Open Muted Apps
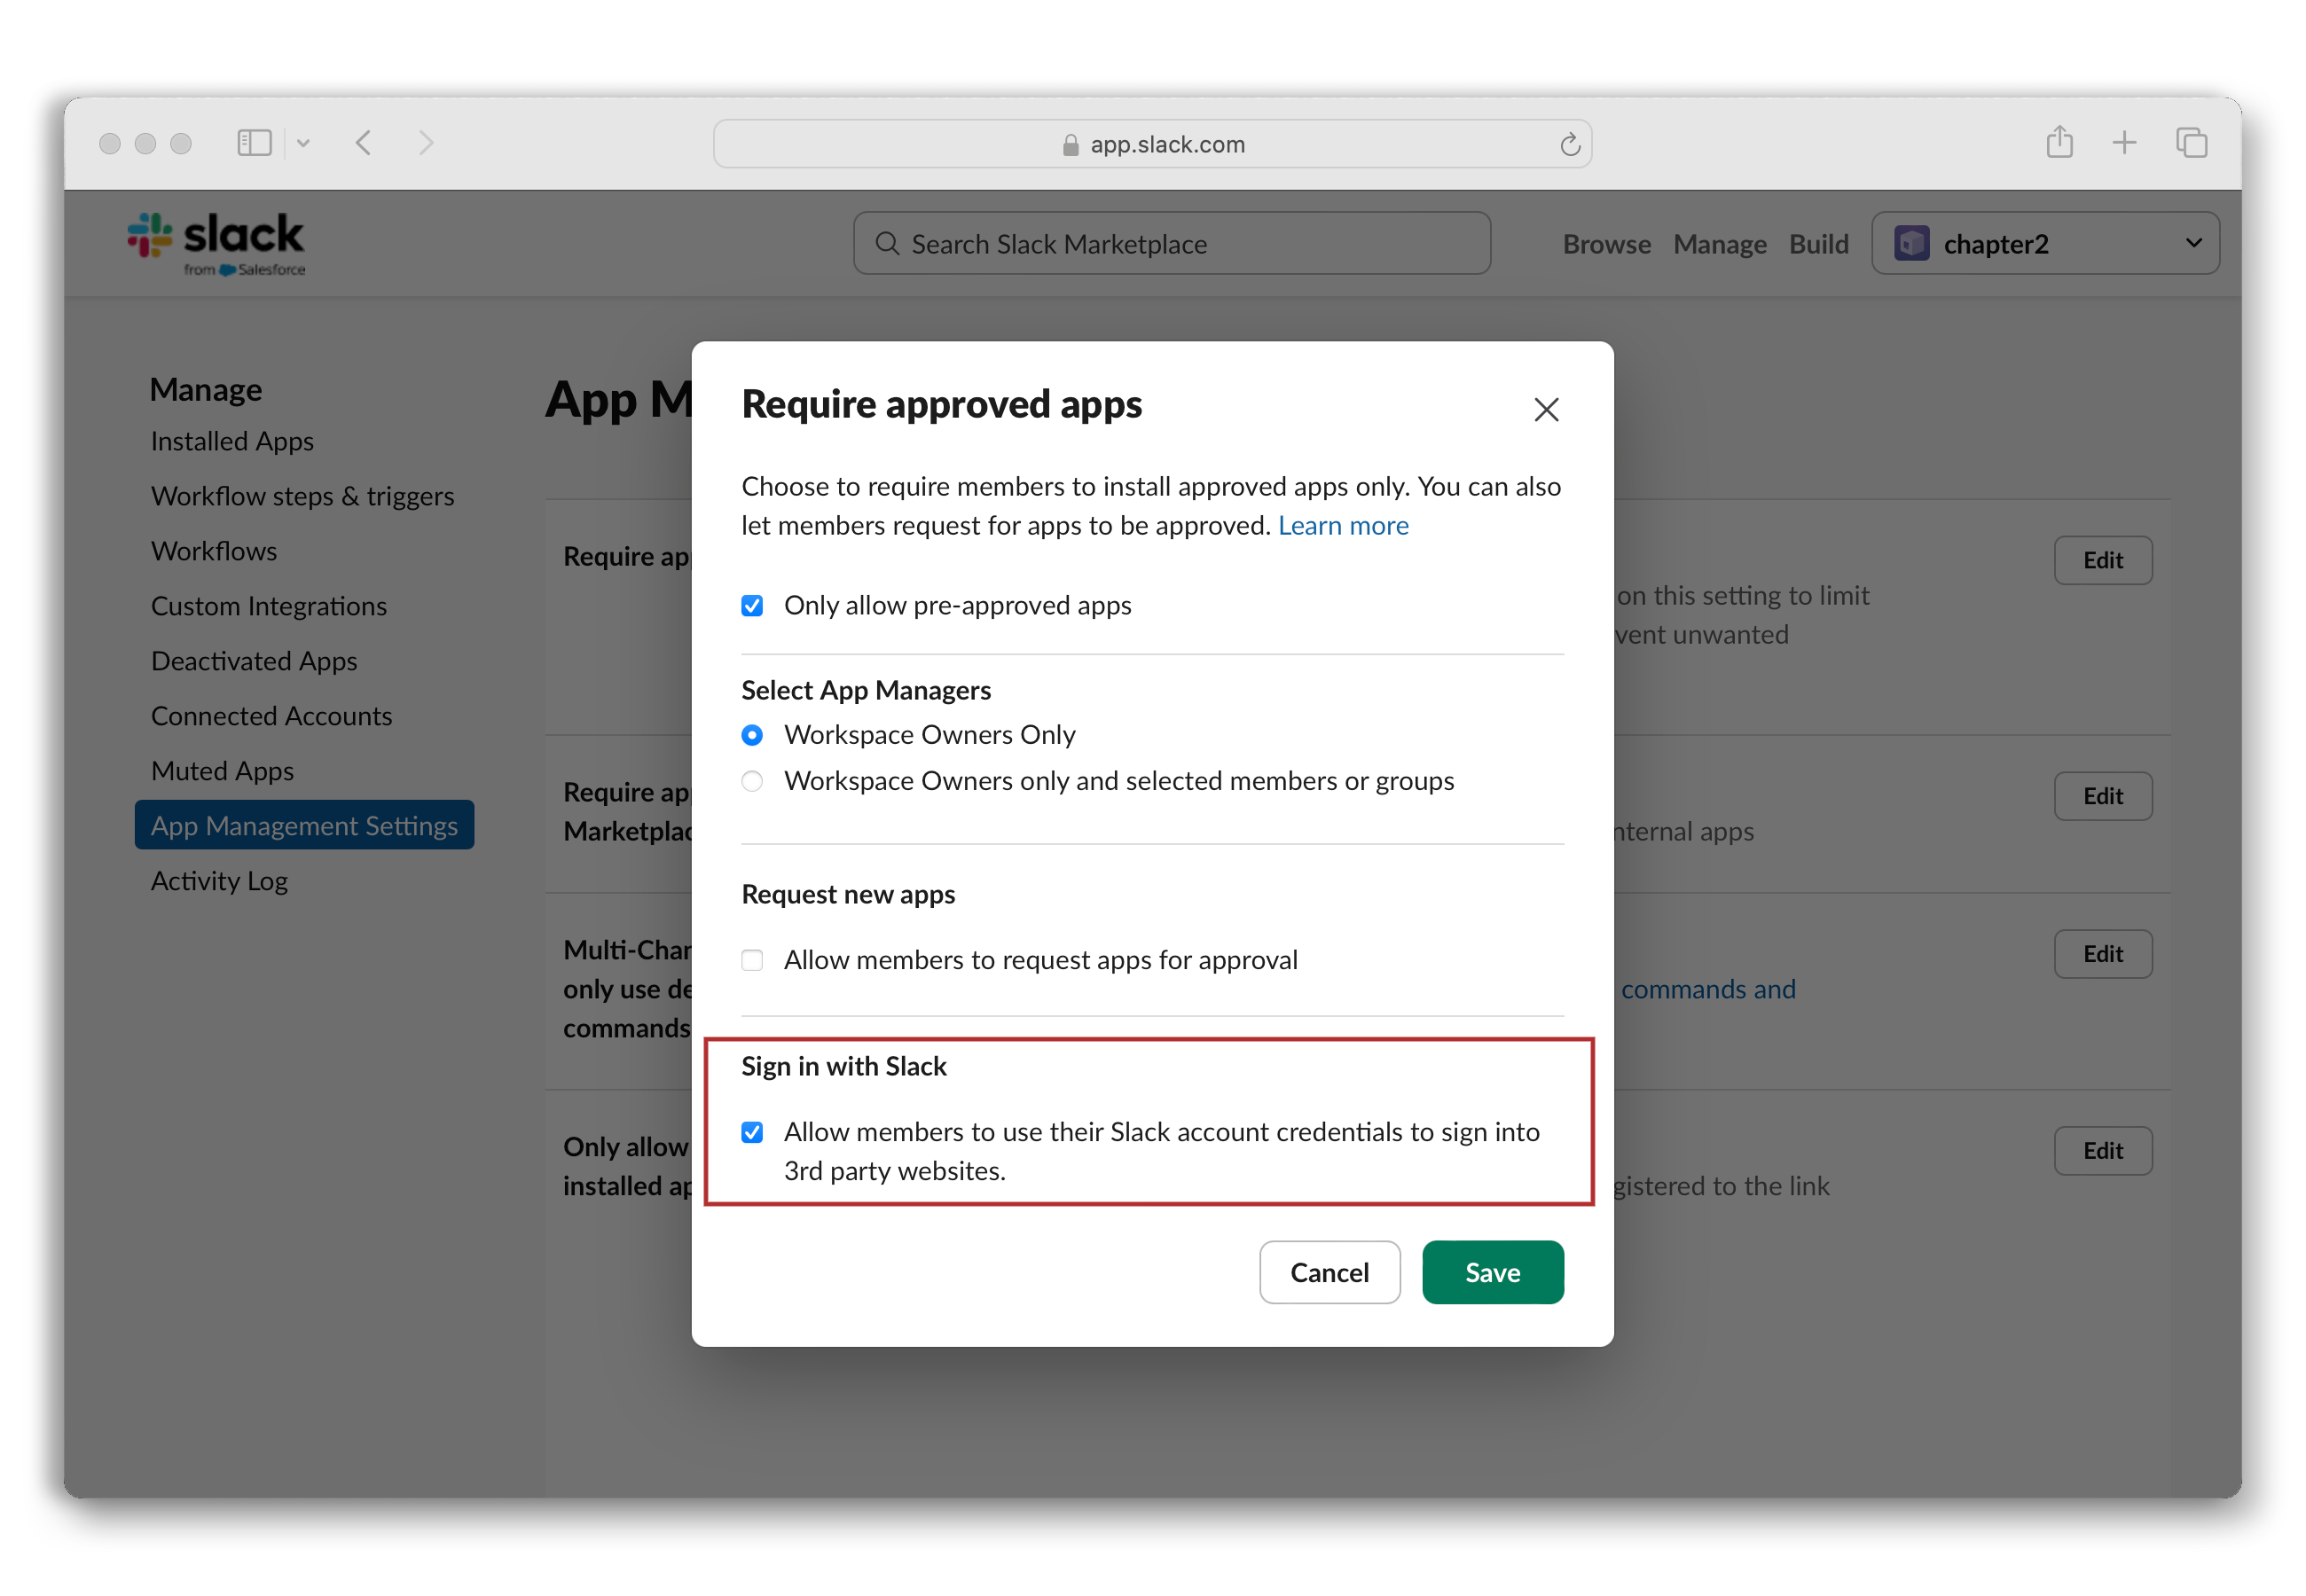 (222, 771)
